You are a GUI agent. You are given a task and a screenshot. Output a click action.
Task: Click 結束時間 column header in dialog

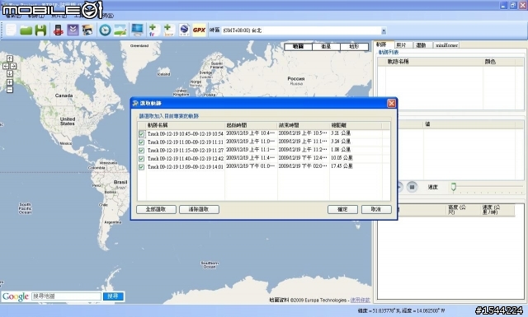point(304,125)
